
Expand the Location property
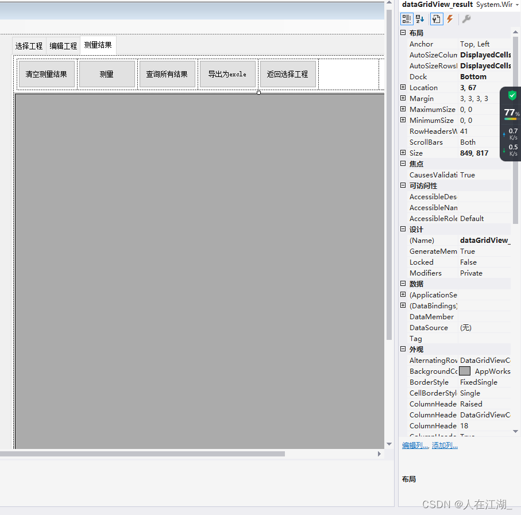click(x=403, y=87)
